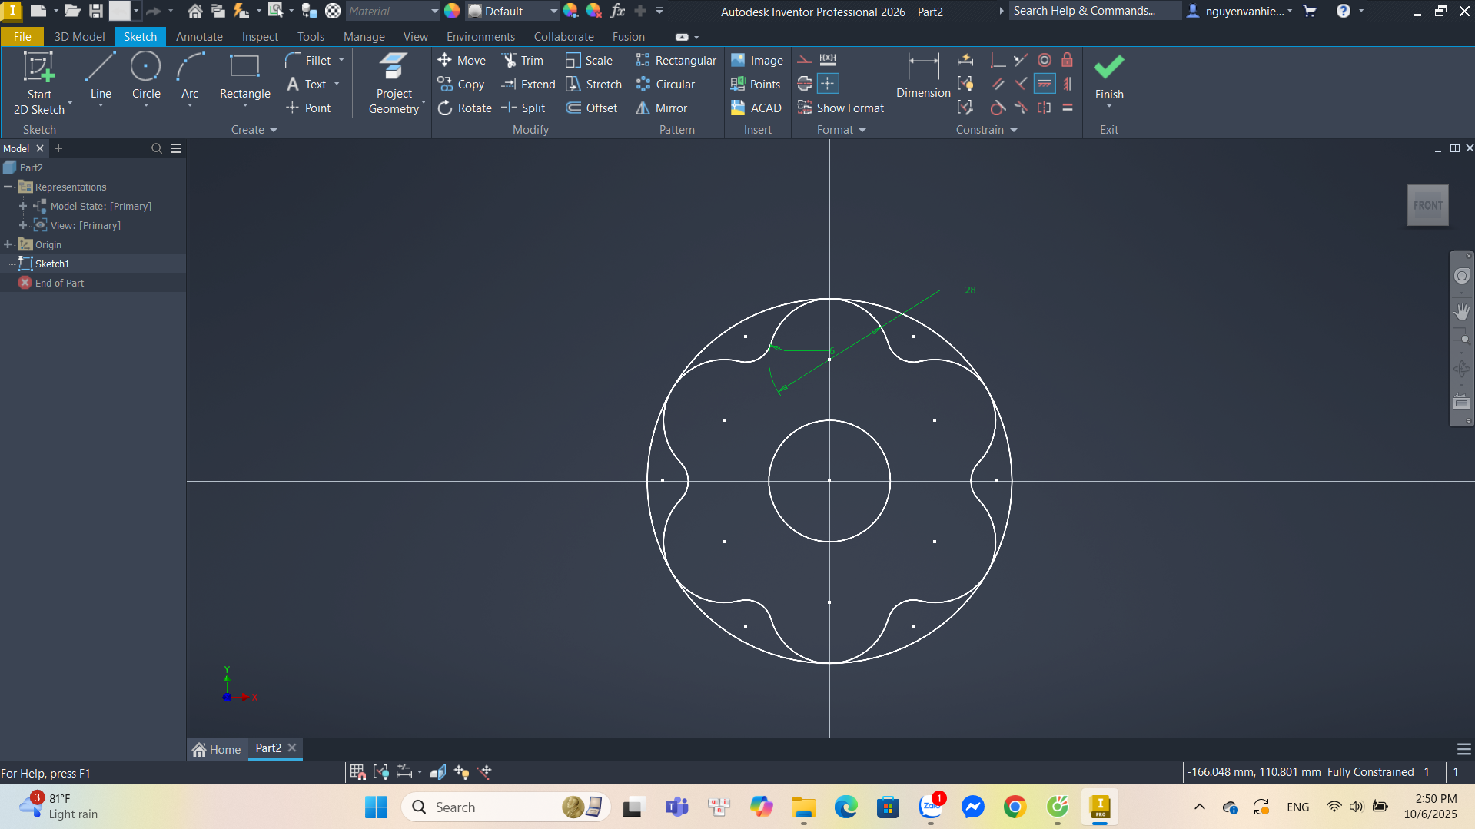The image size is (1475, 829).
Task: Select the Line sketch tool
Action: tap(101, 76)
